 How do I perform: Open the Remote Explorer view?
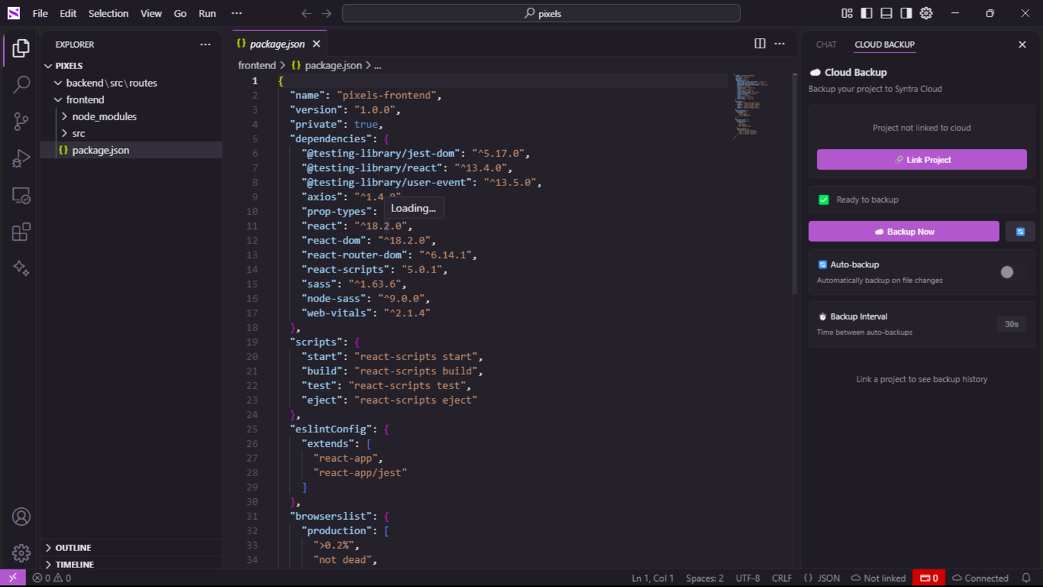22,196
